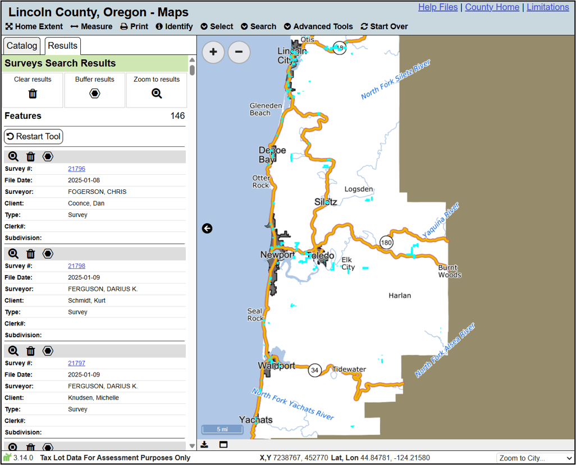Click the Highway 180 route marker

click(x=386, y=243)
